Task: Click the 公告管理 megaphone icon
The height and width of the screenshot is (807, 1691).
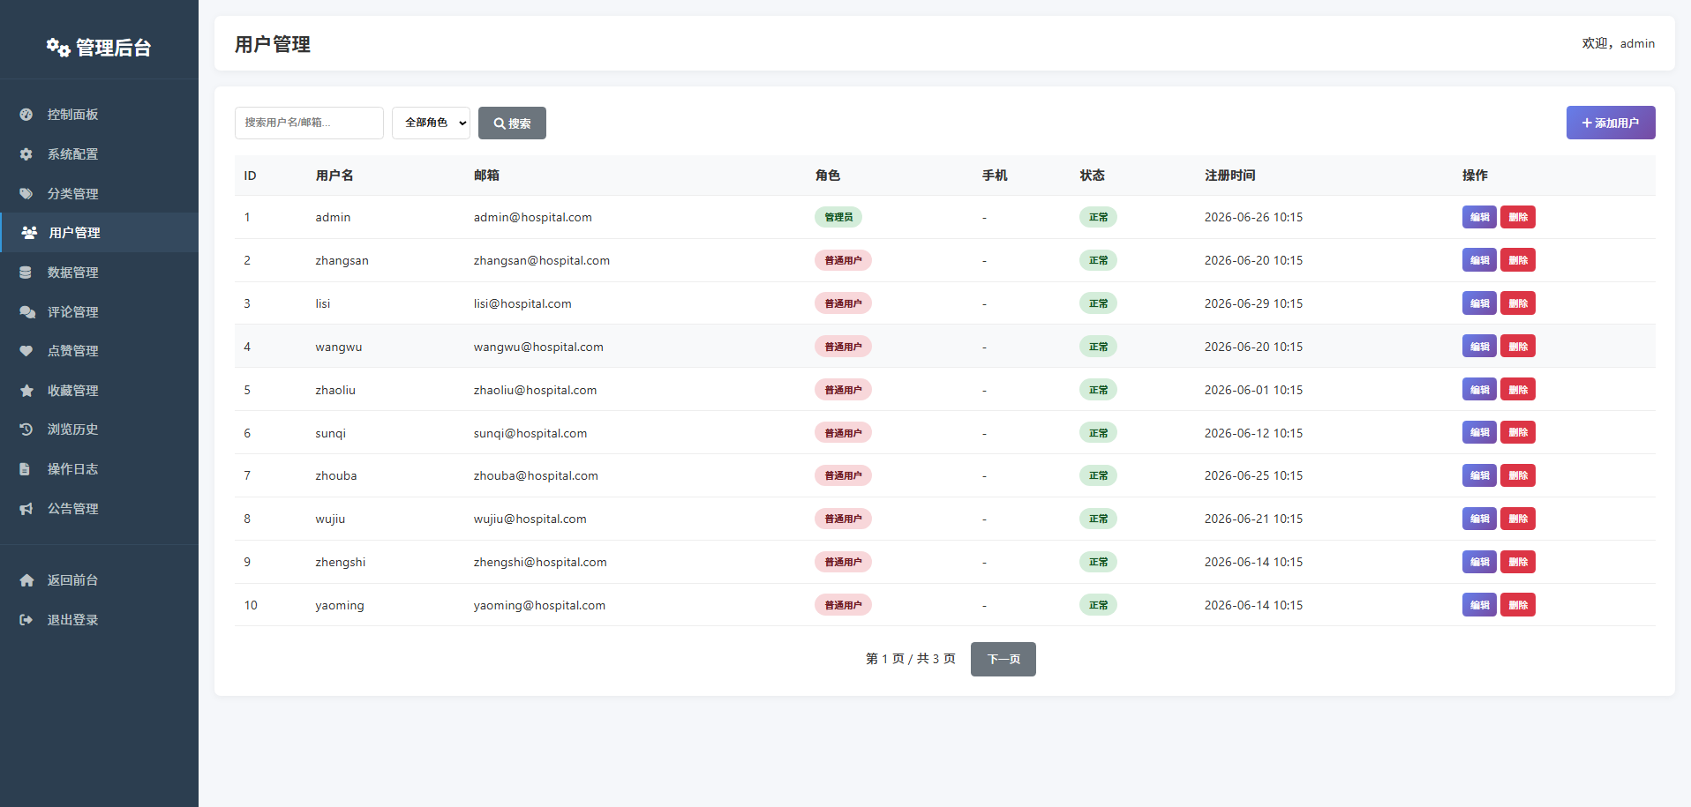Action: click(26, 509)
